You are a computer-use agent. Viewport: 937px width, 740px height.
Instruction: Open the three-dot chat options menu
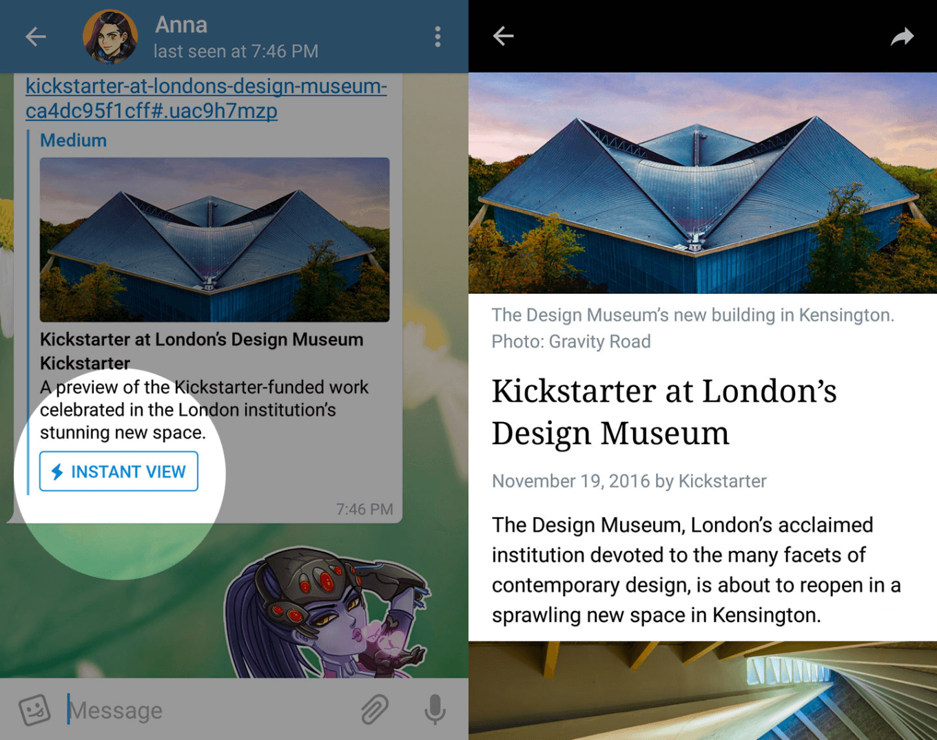[x=437, y=36]
